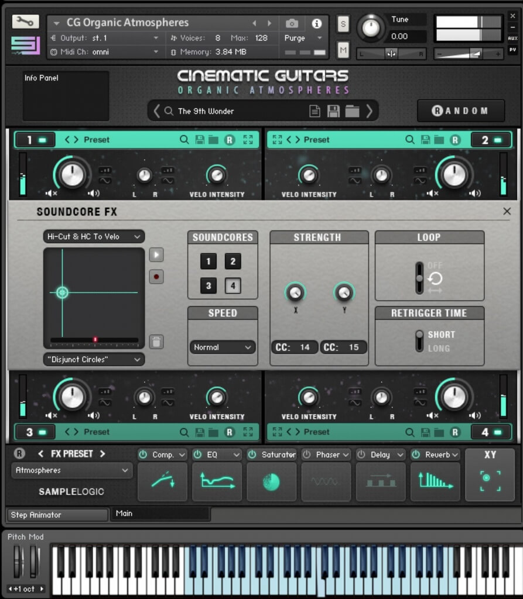Select the Main tab
Screen dimensions: 523x599
pyautogui.click(x=159, y=514)
